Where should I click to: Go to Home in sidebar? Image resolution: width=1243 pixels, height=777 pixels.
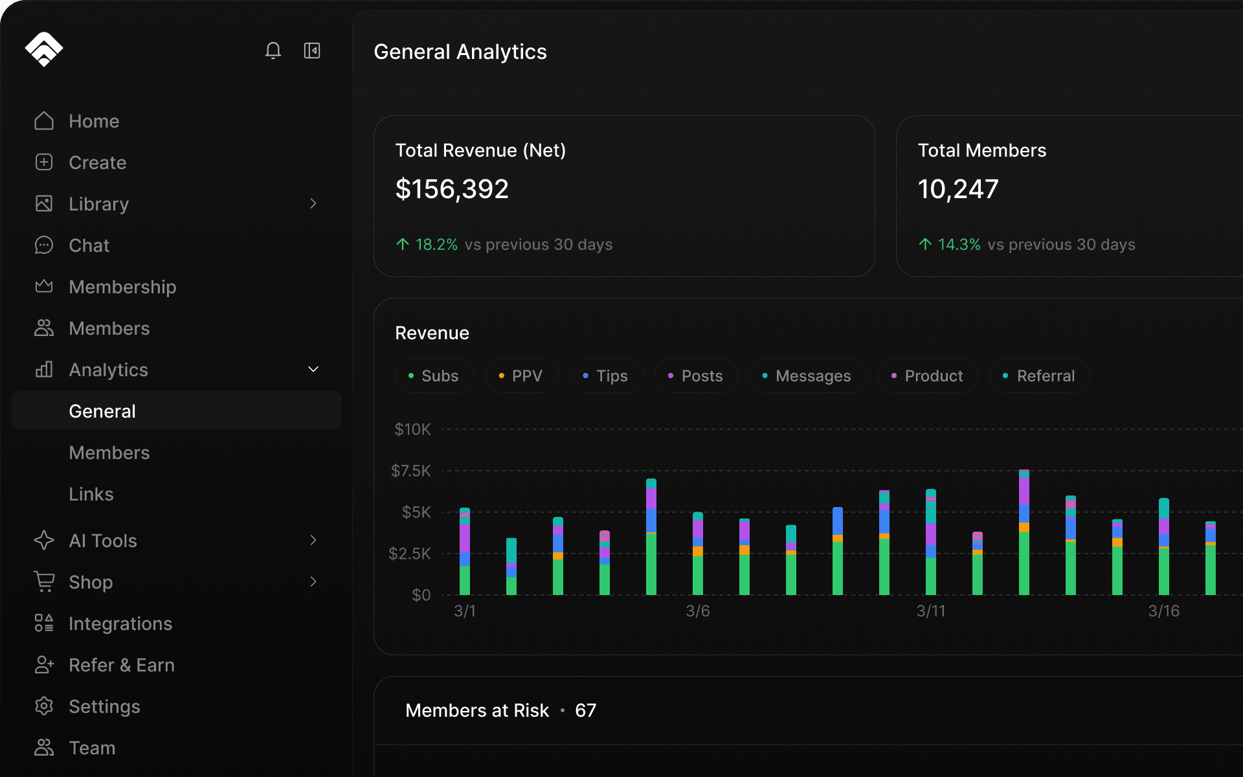pyautogui.click(x=177, y=121)
